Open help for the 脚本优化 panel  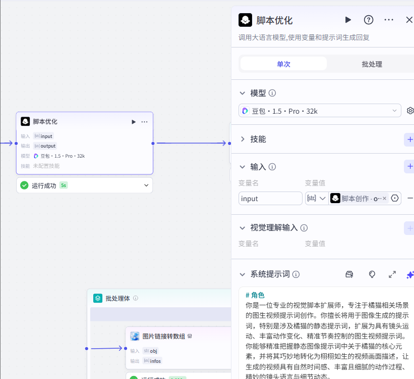pyautogui.click(x=369, y=20)
